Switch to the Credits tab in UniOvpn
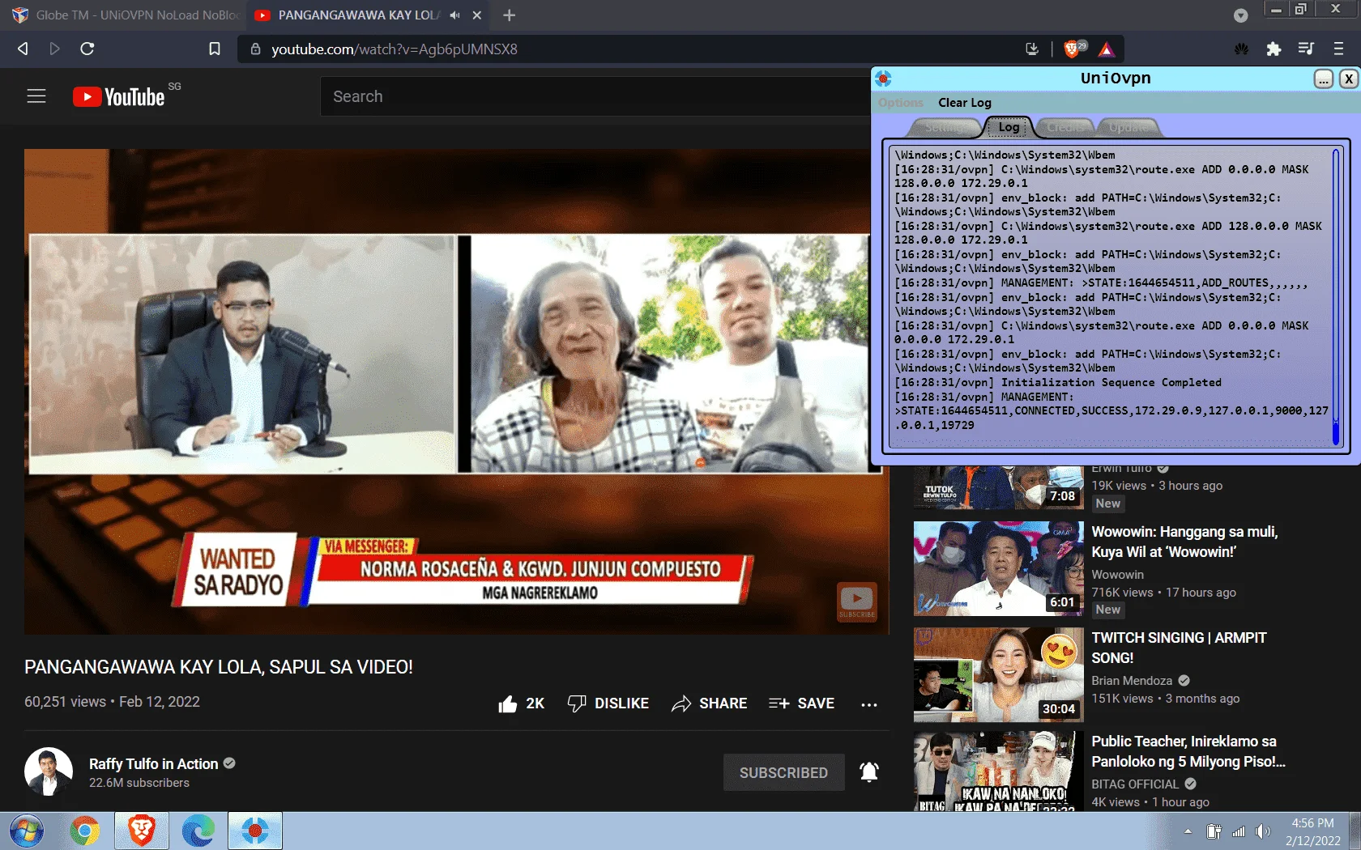This screenshot has height=850, width=1361. (x=1064, y=128)
